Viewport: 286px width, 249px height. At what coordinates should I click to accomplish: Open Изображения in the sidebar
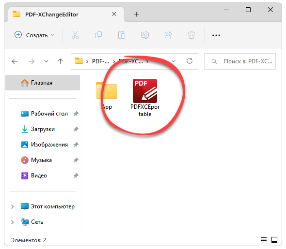pos(49,145)
